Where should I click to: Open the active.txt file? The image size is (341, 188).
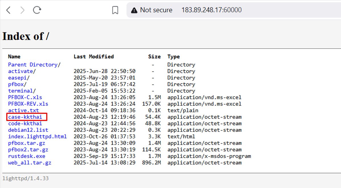pos(24,110)
